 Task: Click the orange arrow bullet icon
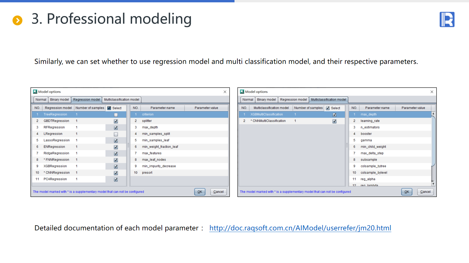click(x=18, y=20)
